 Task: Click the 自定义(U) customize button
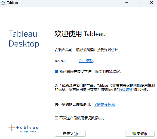point(70,134)
